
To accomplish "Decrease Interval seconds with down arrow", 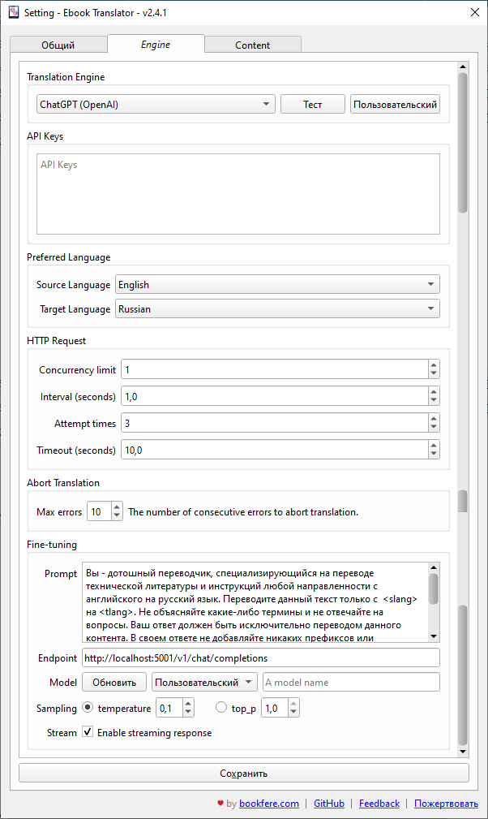I will (x=434, y=401).
